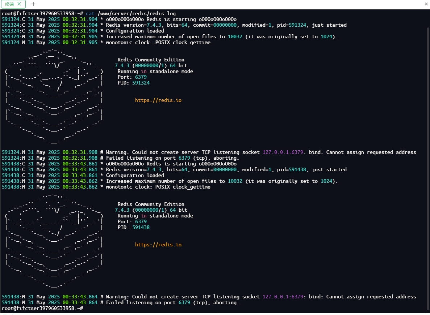This screenshot has height=315, width=430.
Task: Click 'Failed listening on port' line at 00:33:43.864
Action: pyautogui.click(x=120, y=302)
